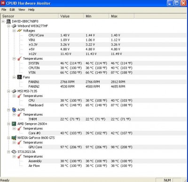Screen dimensions: 188x182
Task: Select the lightning bolt Voltages icon
Action: pyautogui.click(x=19, y=31)
